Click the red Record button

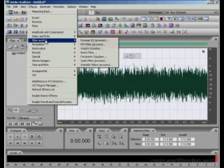[x=39, y=143]
